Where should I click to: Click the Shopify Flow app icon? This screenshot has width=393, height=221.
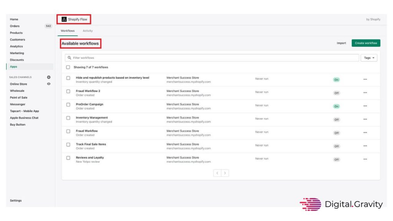(x=64, y=19)
